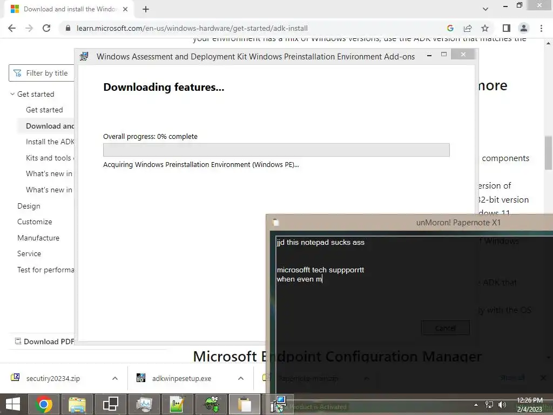The image size is (553, 415).
Task: Click Papernote X1 title bar icon
Action: 276,222
